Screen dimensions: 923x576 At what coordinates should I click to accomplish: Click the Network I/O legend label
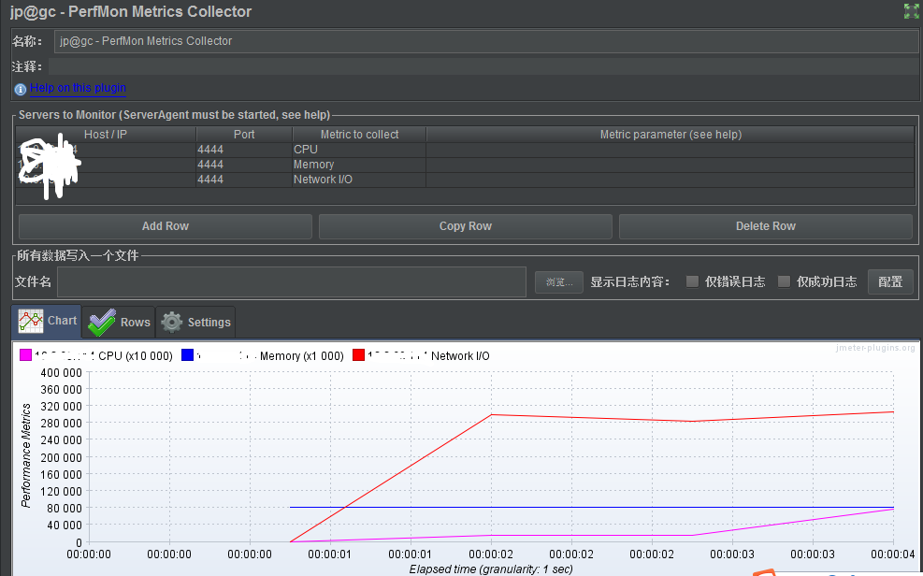click(x=460, y=356)
